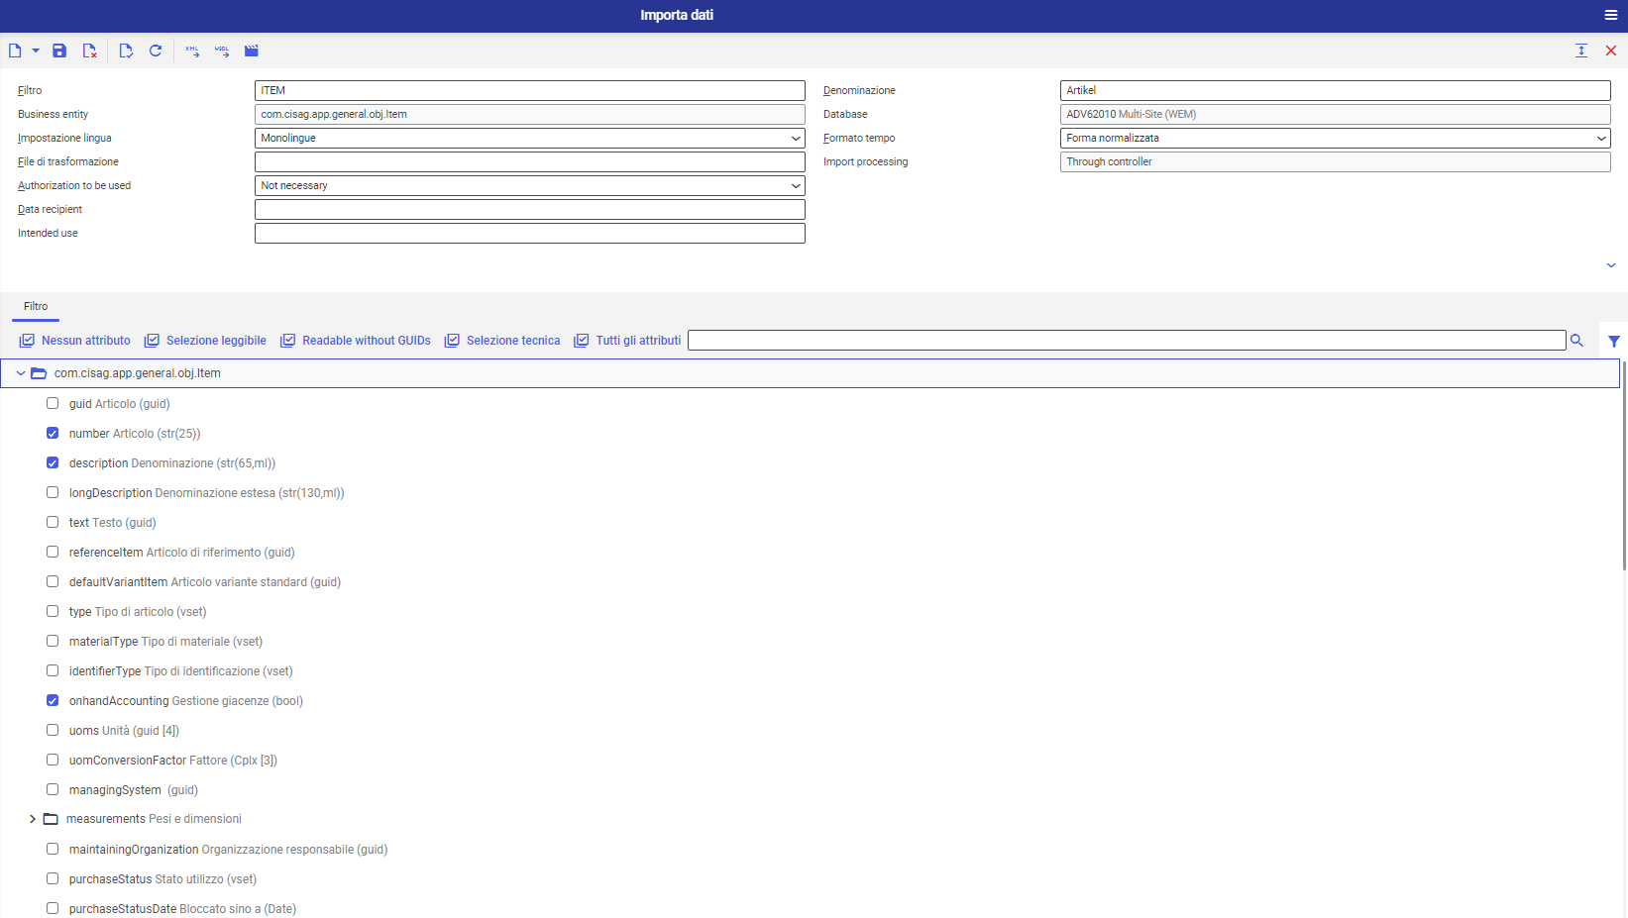Toggle the purchaseStatusDate checkbox
This screenshot has height=918, width=1628.
coord(53,908)
